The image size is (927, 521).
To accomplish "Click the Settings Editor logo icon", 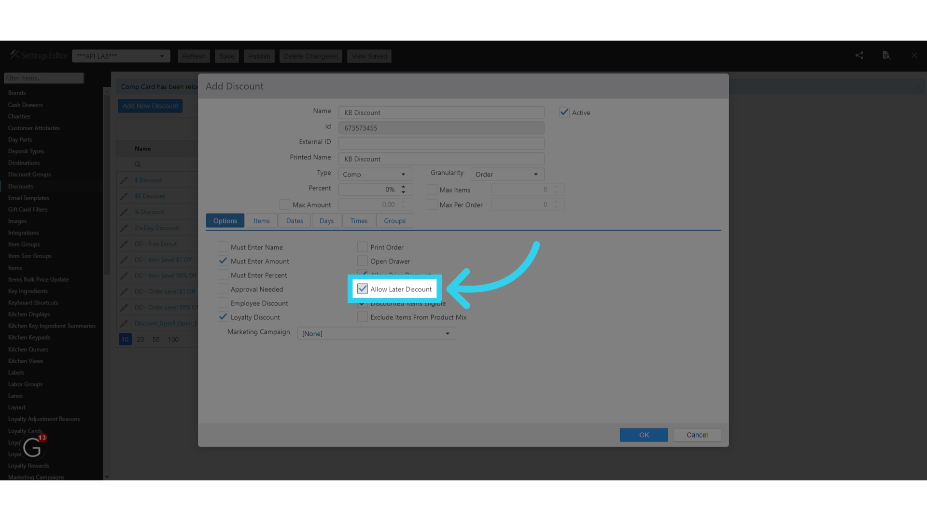I will (14, 55).
